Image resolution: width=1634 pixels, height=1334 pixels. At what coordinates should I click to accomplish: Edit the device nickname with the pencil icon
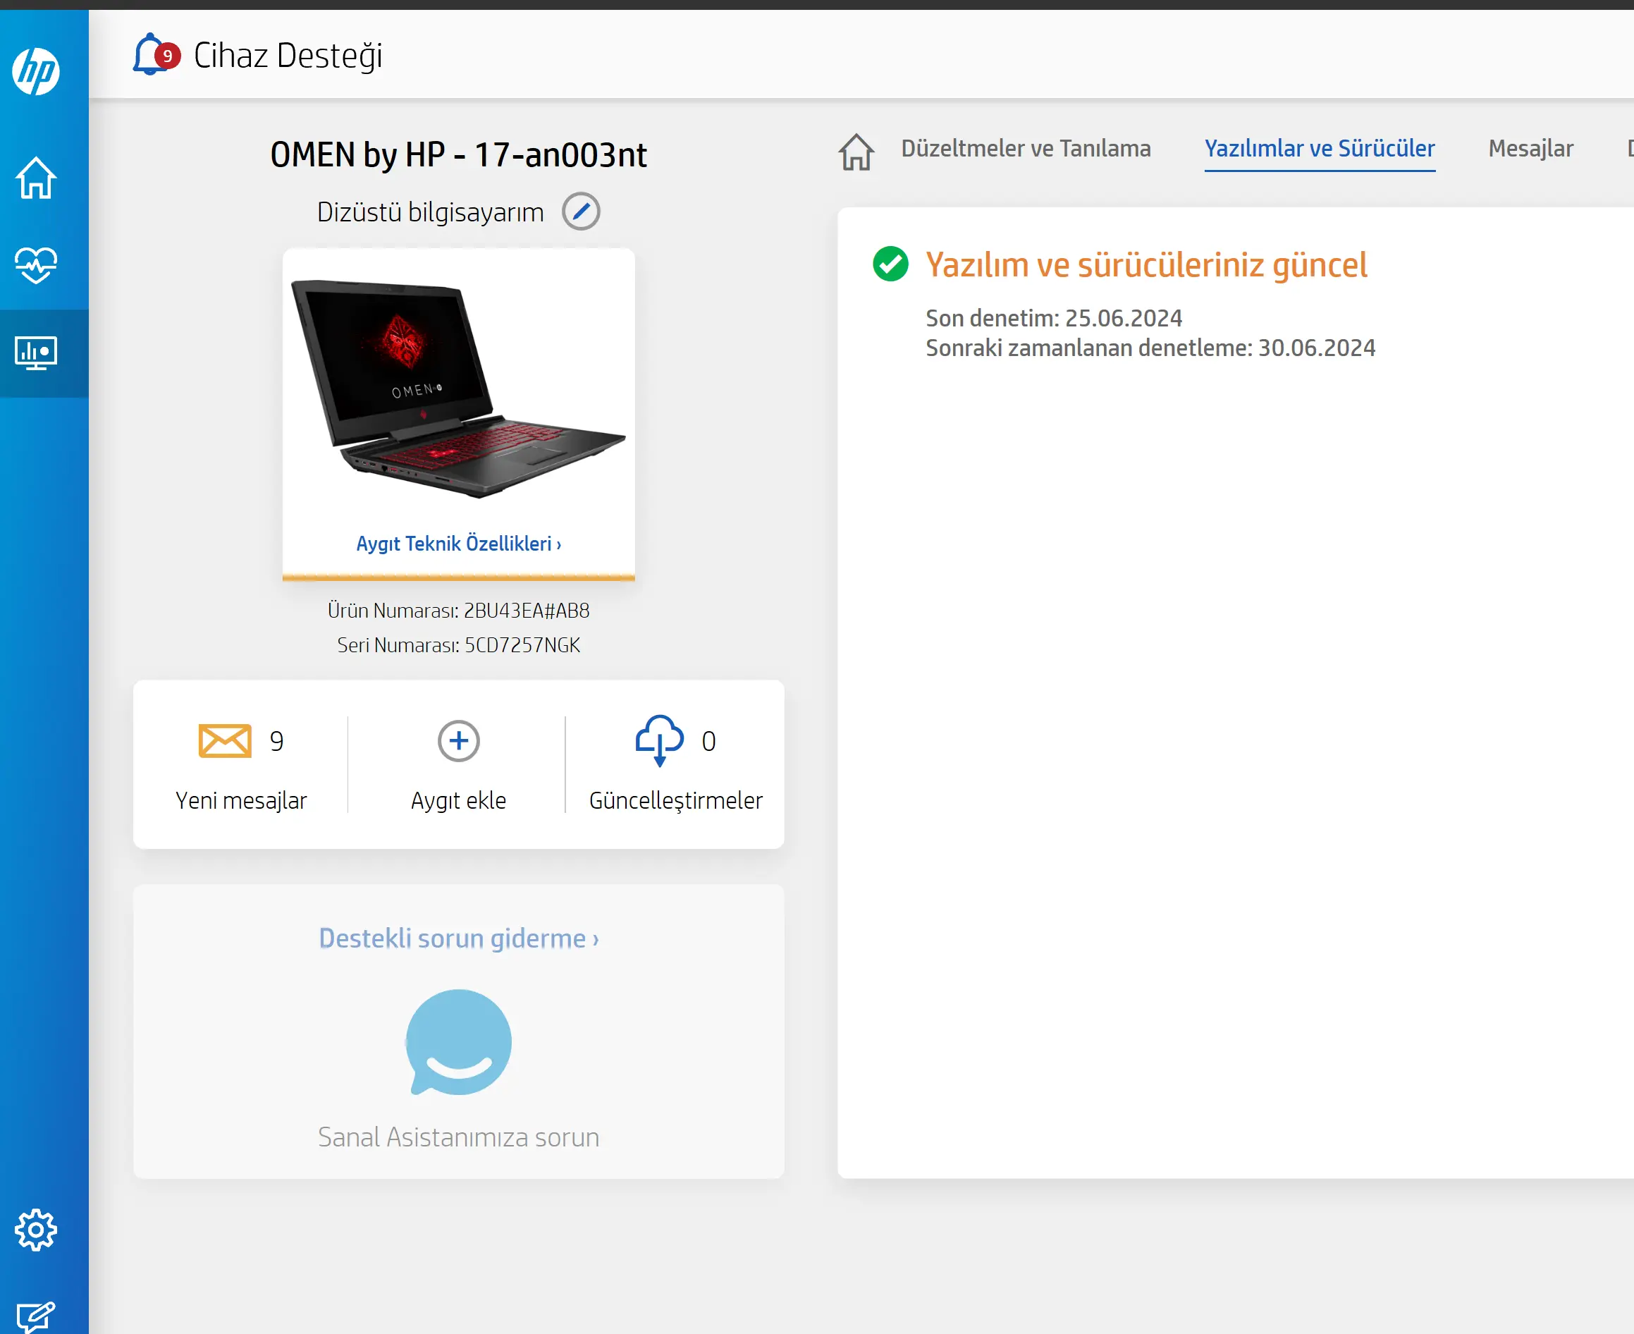tap(581, 212)
